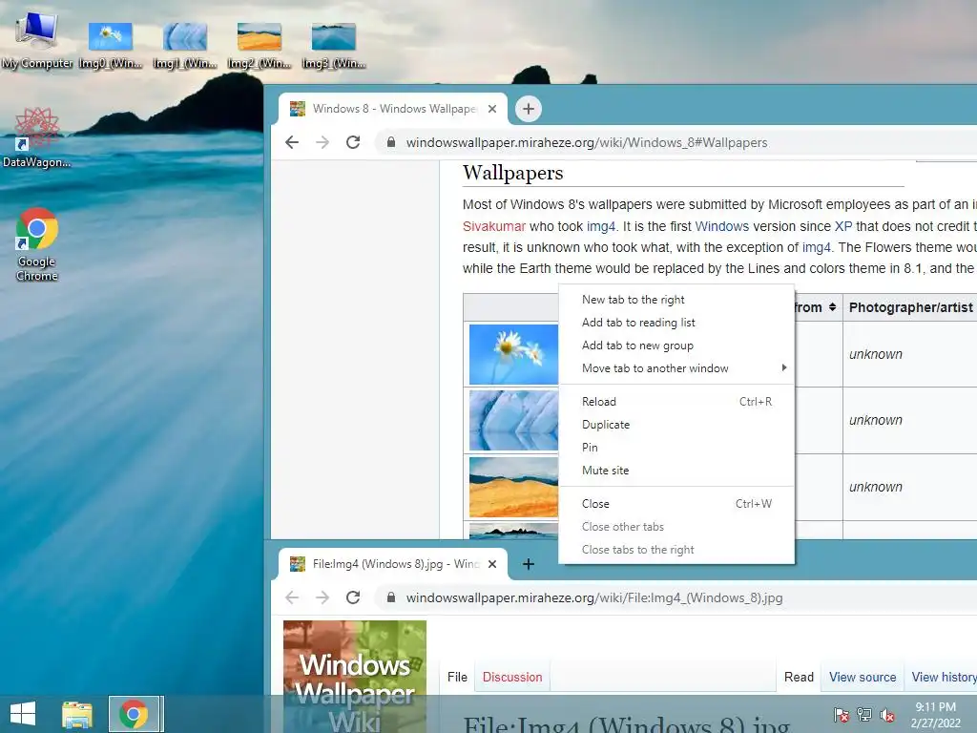
Task: Open DataWagon desktop shortcut
Action: 36,137
